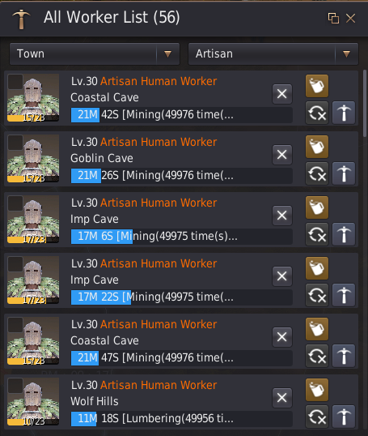
Task: Check the box on the Wolf Hills worker portrait
Action: coord(15,386)
